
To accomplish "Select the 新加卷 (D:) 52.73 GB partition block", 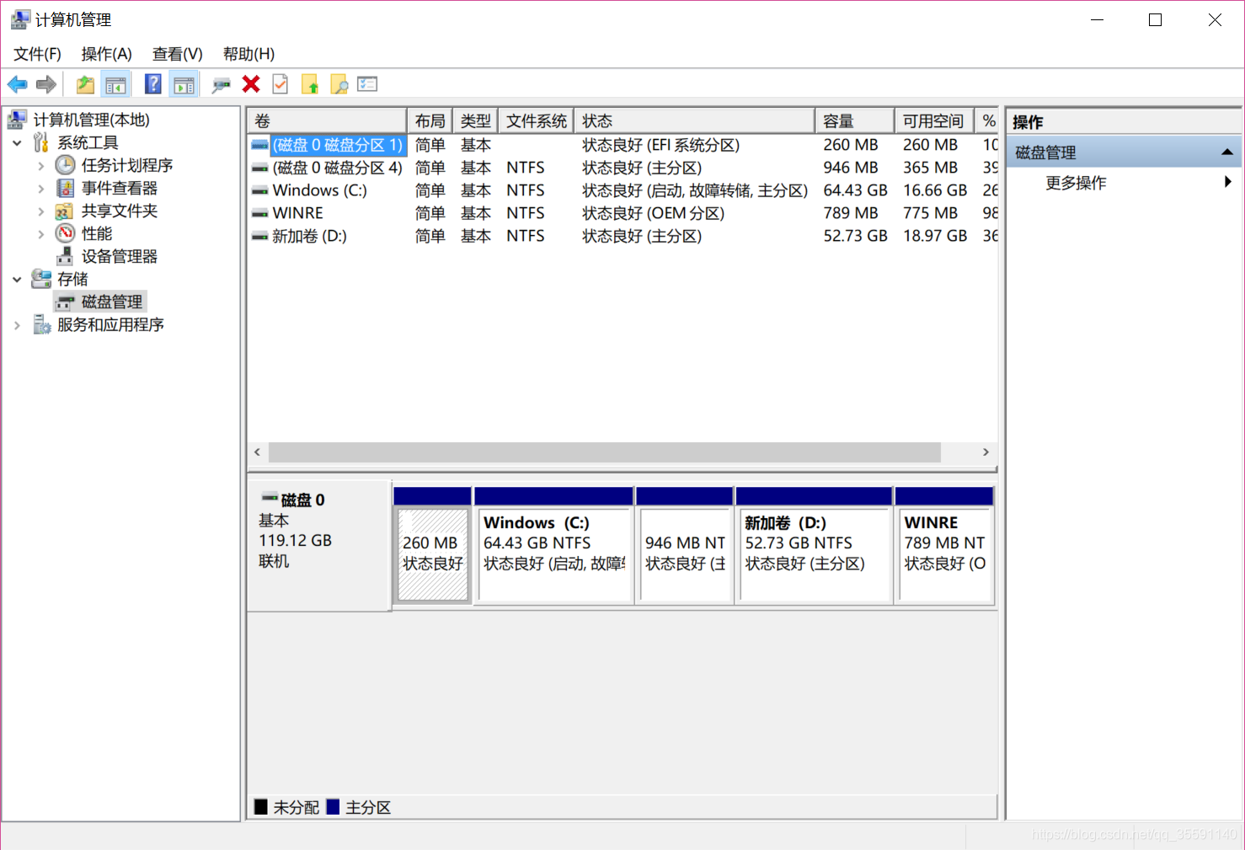I will pos(814,546).
